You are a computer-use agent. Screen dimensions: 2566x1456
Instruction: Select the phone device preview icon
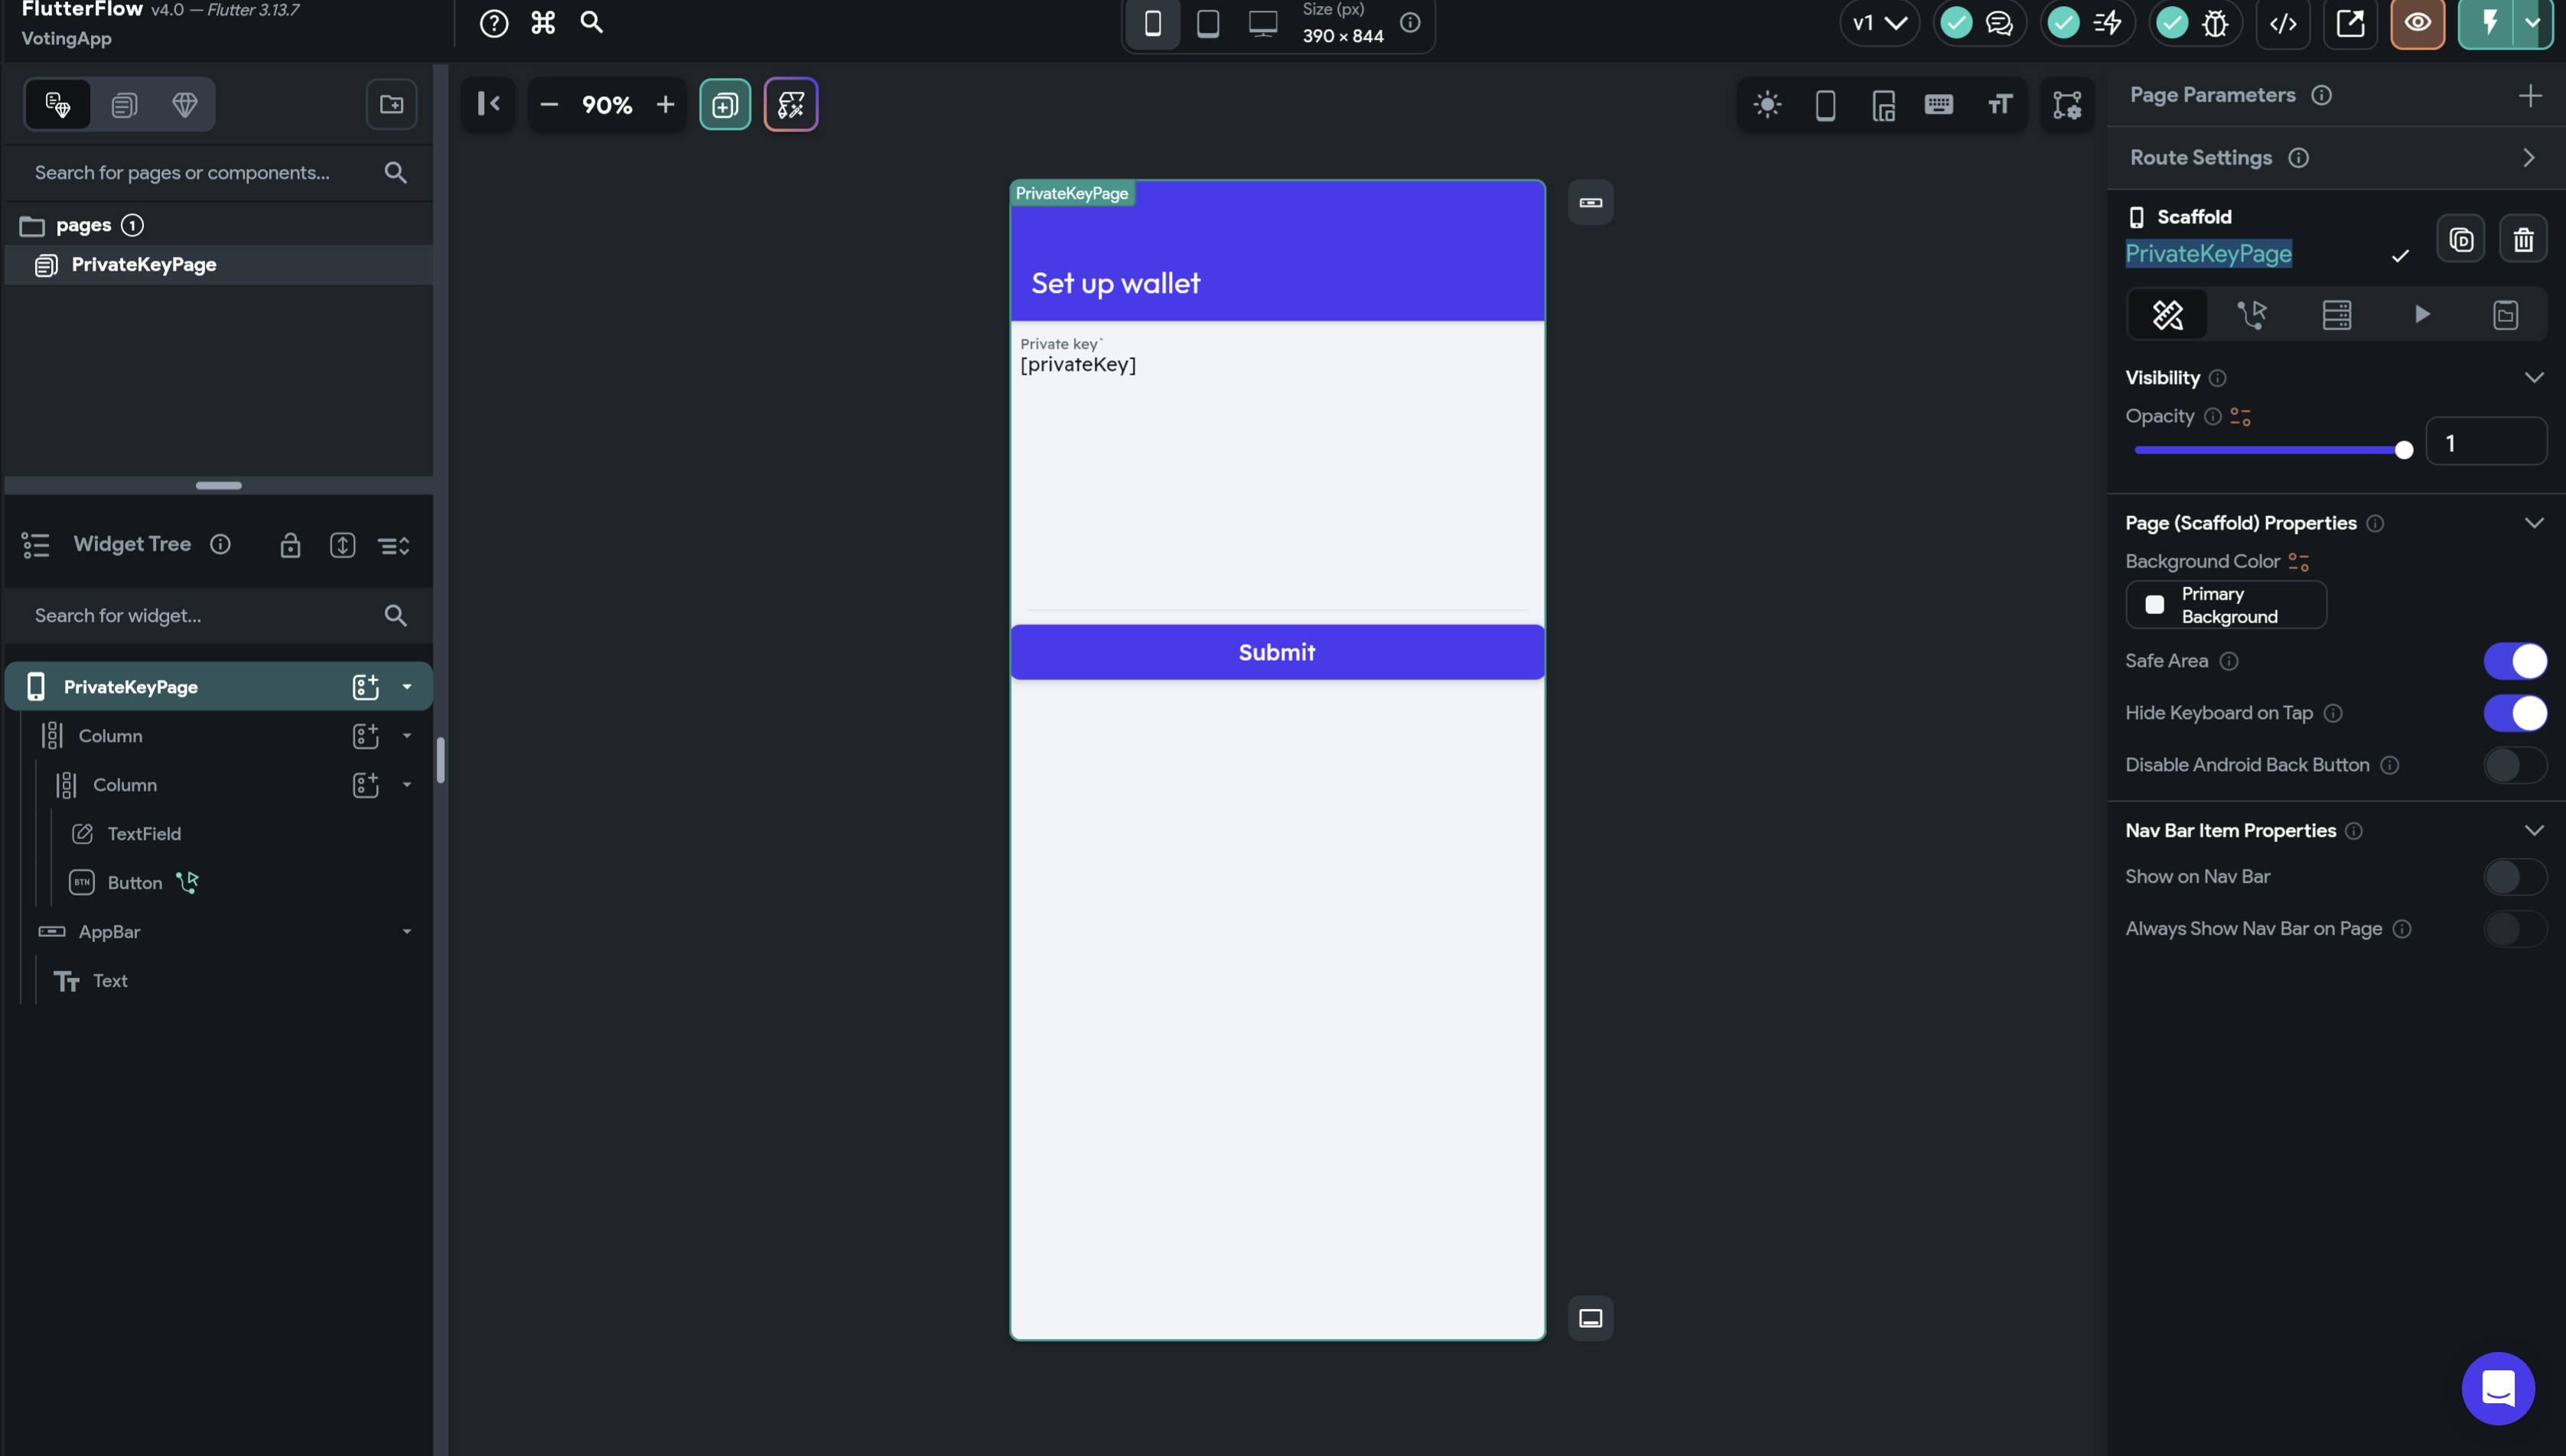pos(1152,23)
